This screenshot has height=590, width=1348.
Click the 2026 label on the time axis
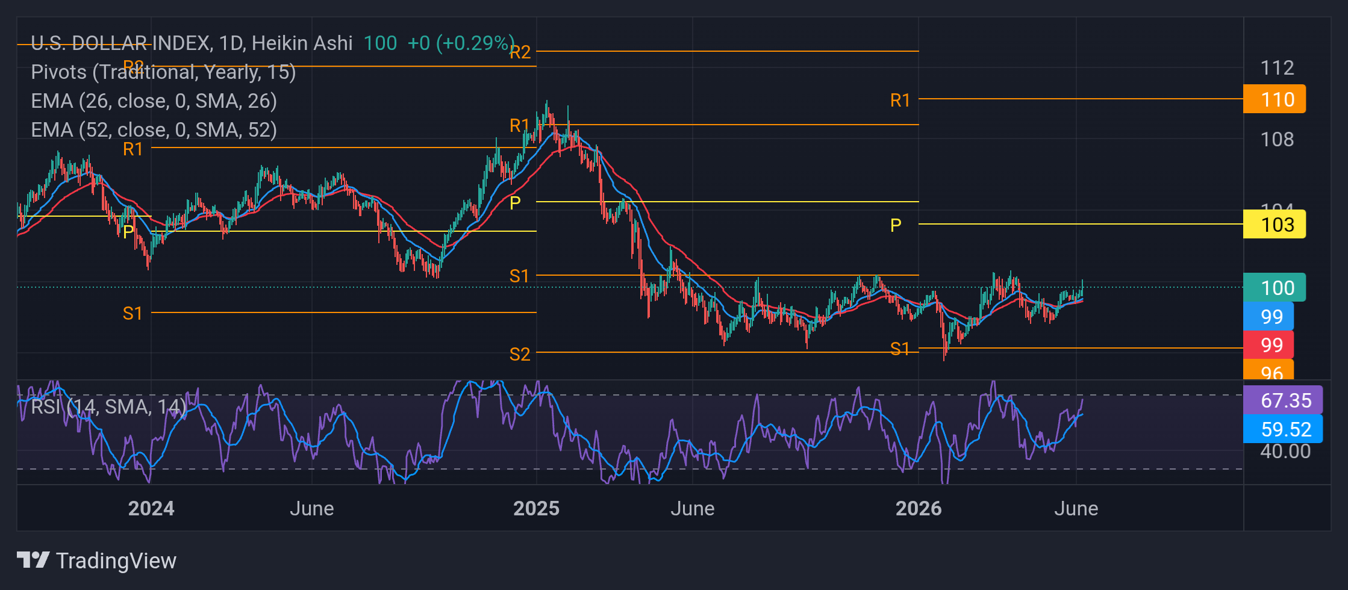(919, 509)
